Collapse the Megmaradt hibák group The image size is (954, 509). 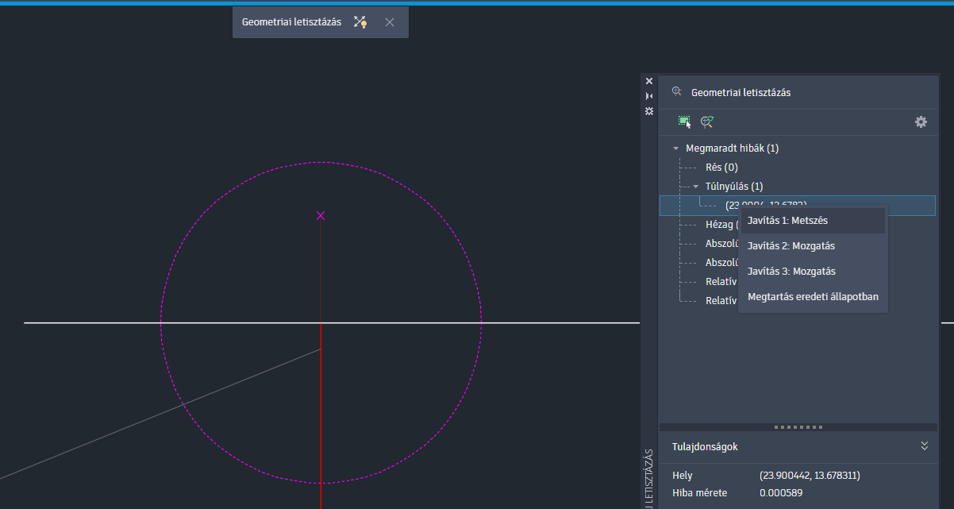[x=676, y=148]
